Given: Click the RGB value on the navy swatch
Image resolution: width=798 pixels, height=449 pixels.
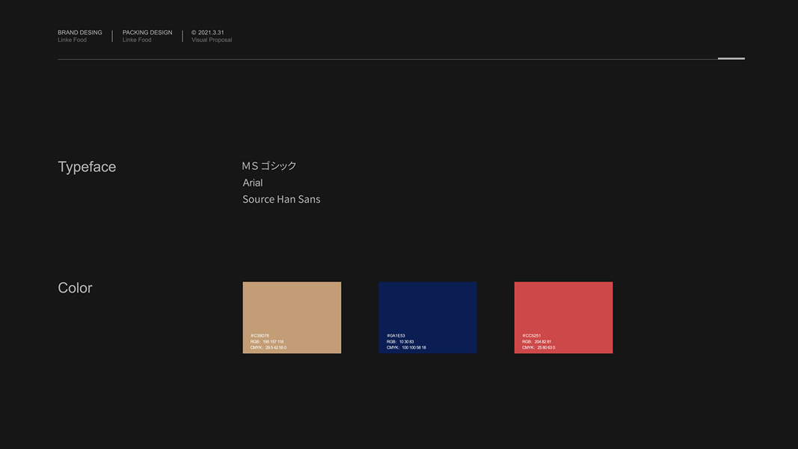Looking at the screenshot, I should tap(400, 341).
